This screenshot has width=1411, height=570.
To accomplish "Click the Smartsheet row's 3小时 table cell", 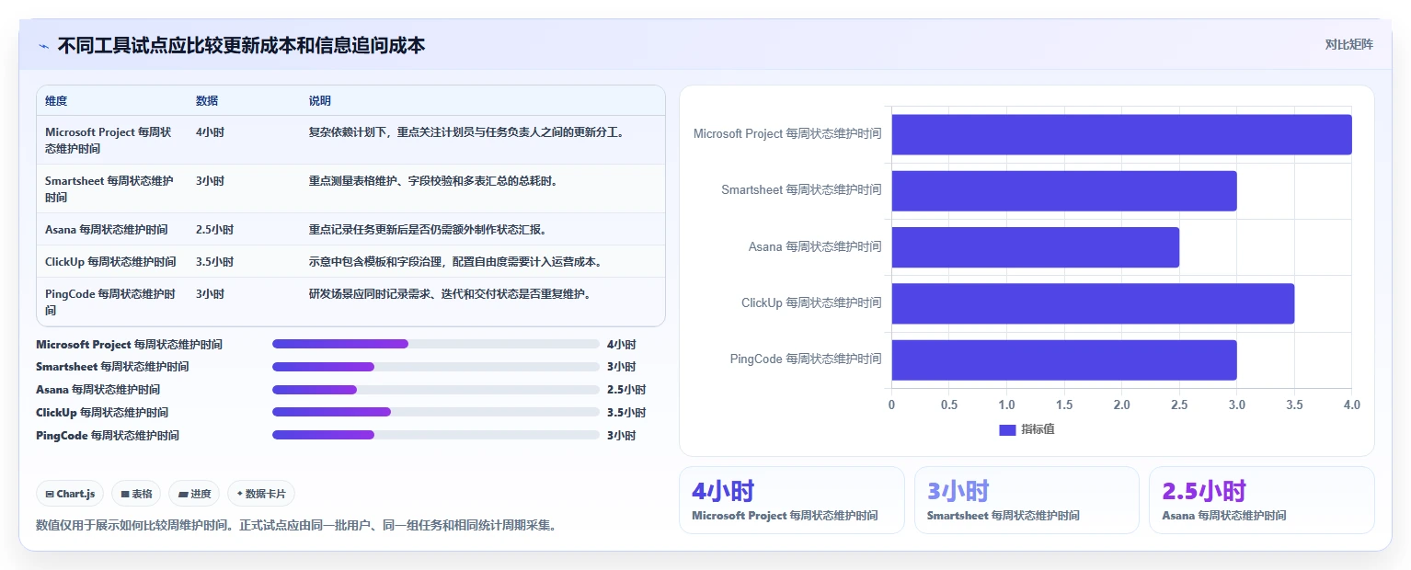I will (210, 181).
